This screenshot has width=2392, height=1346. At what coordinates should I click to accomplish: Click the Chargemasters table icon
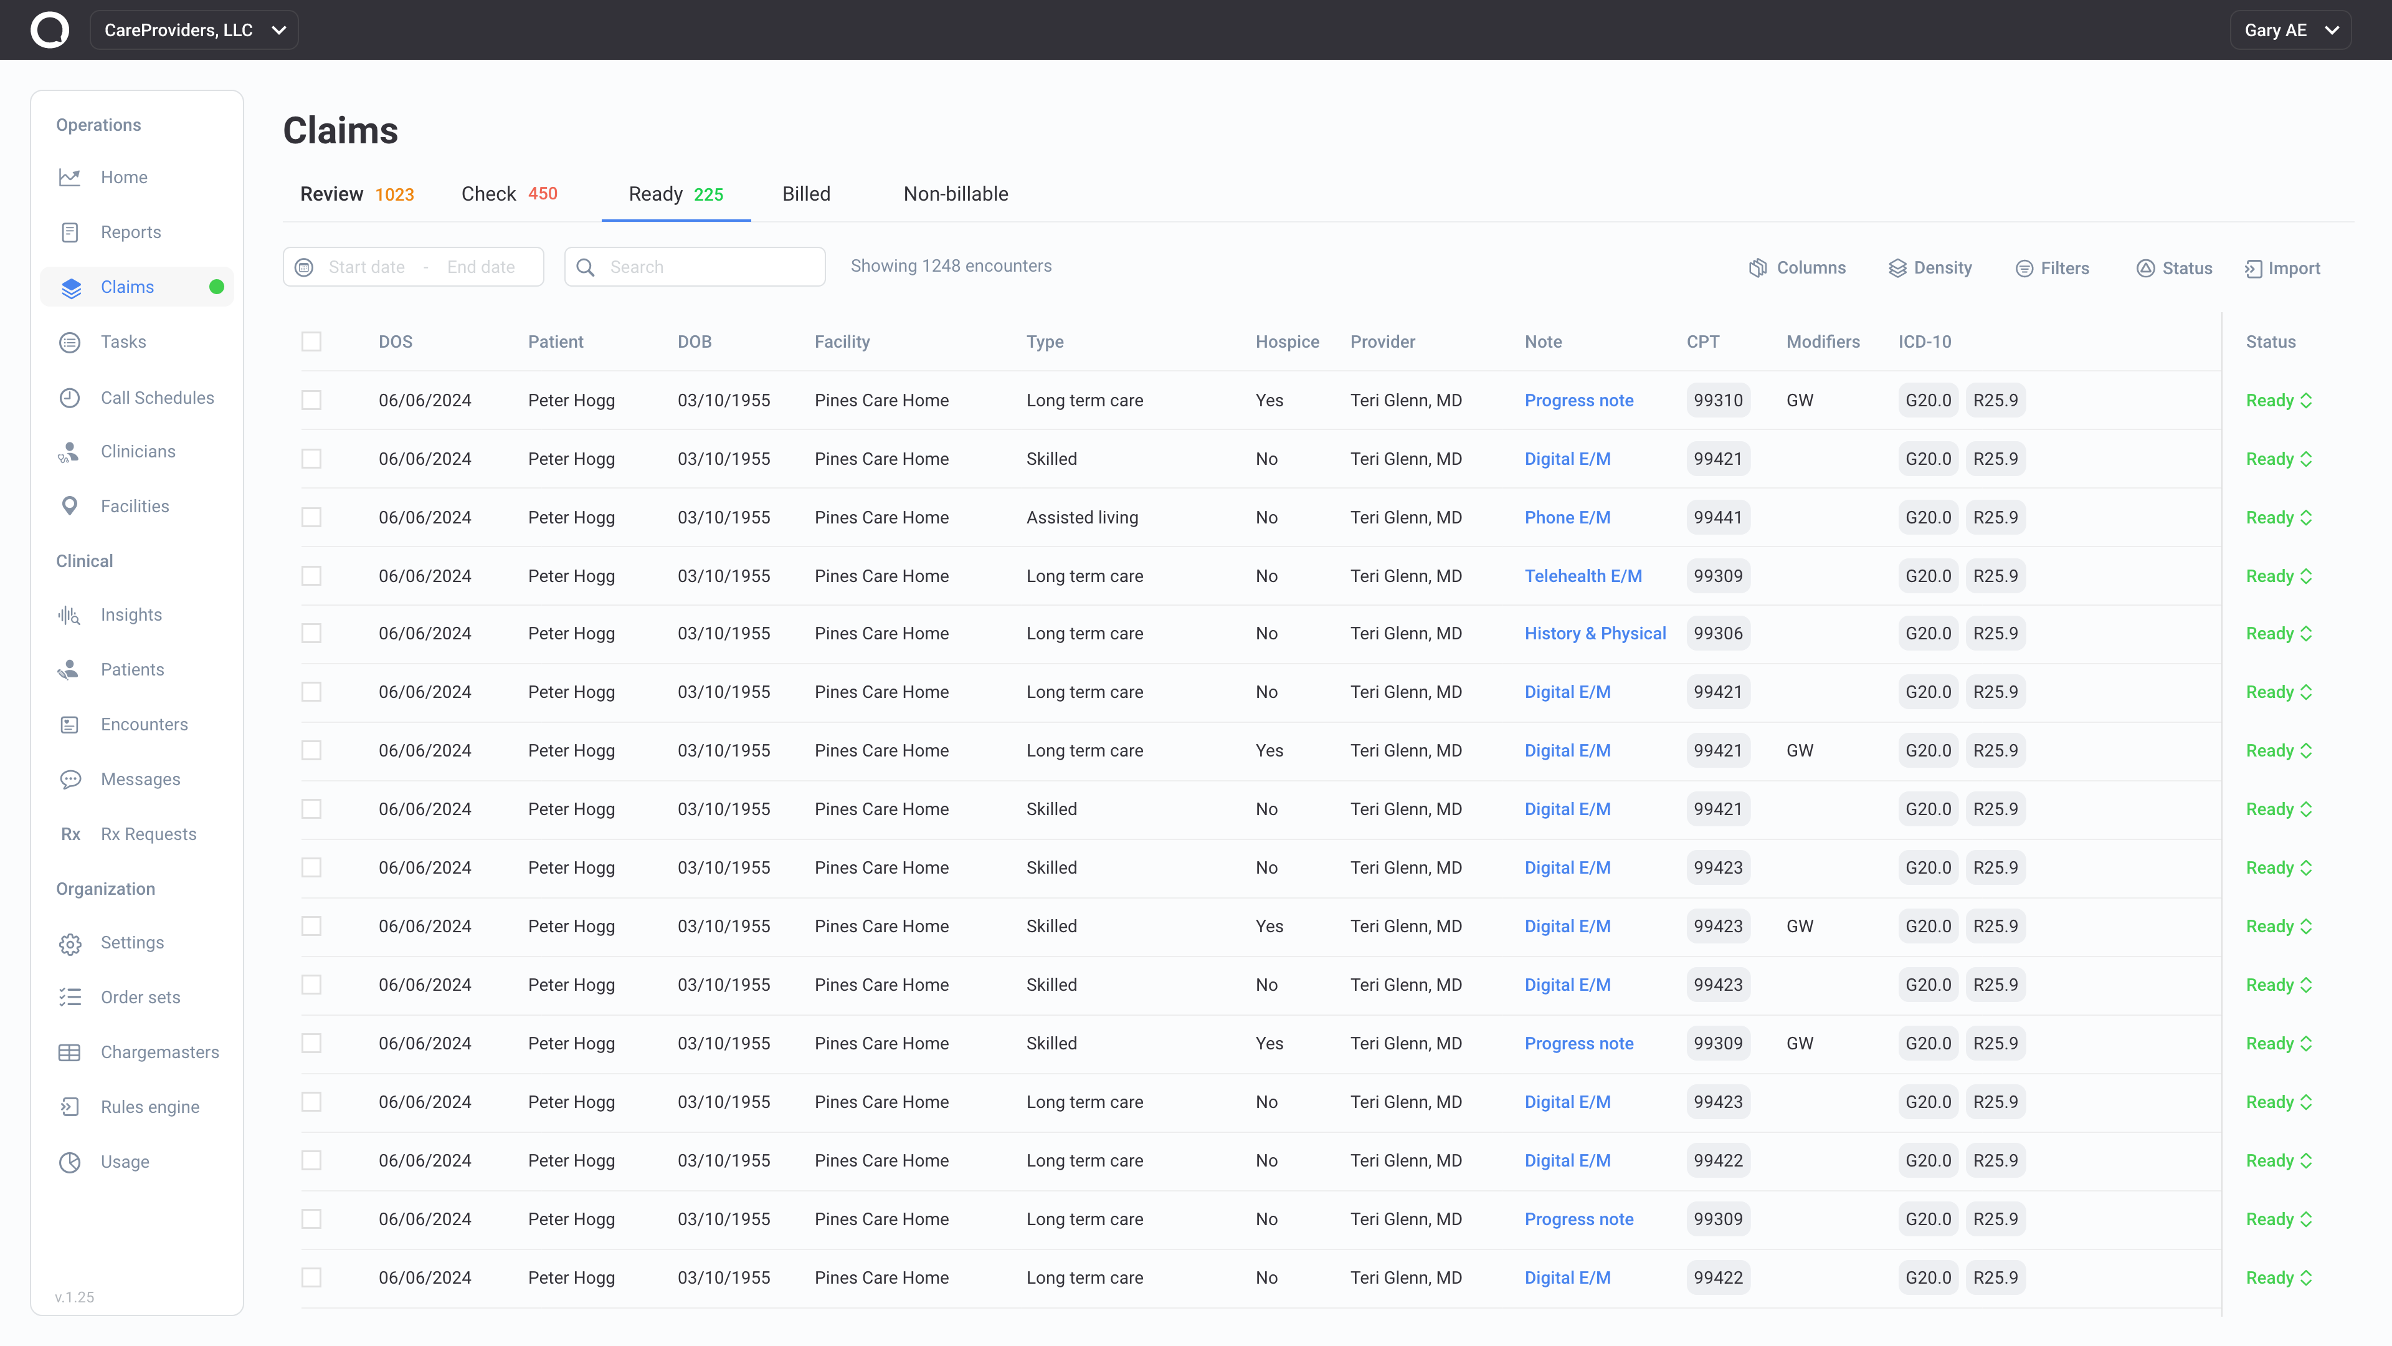pyautogui.click(x=70, y=1052)
